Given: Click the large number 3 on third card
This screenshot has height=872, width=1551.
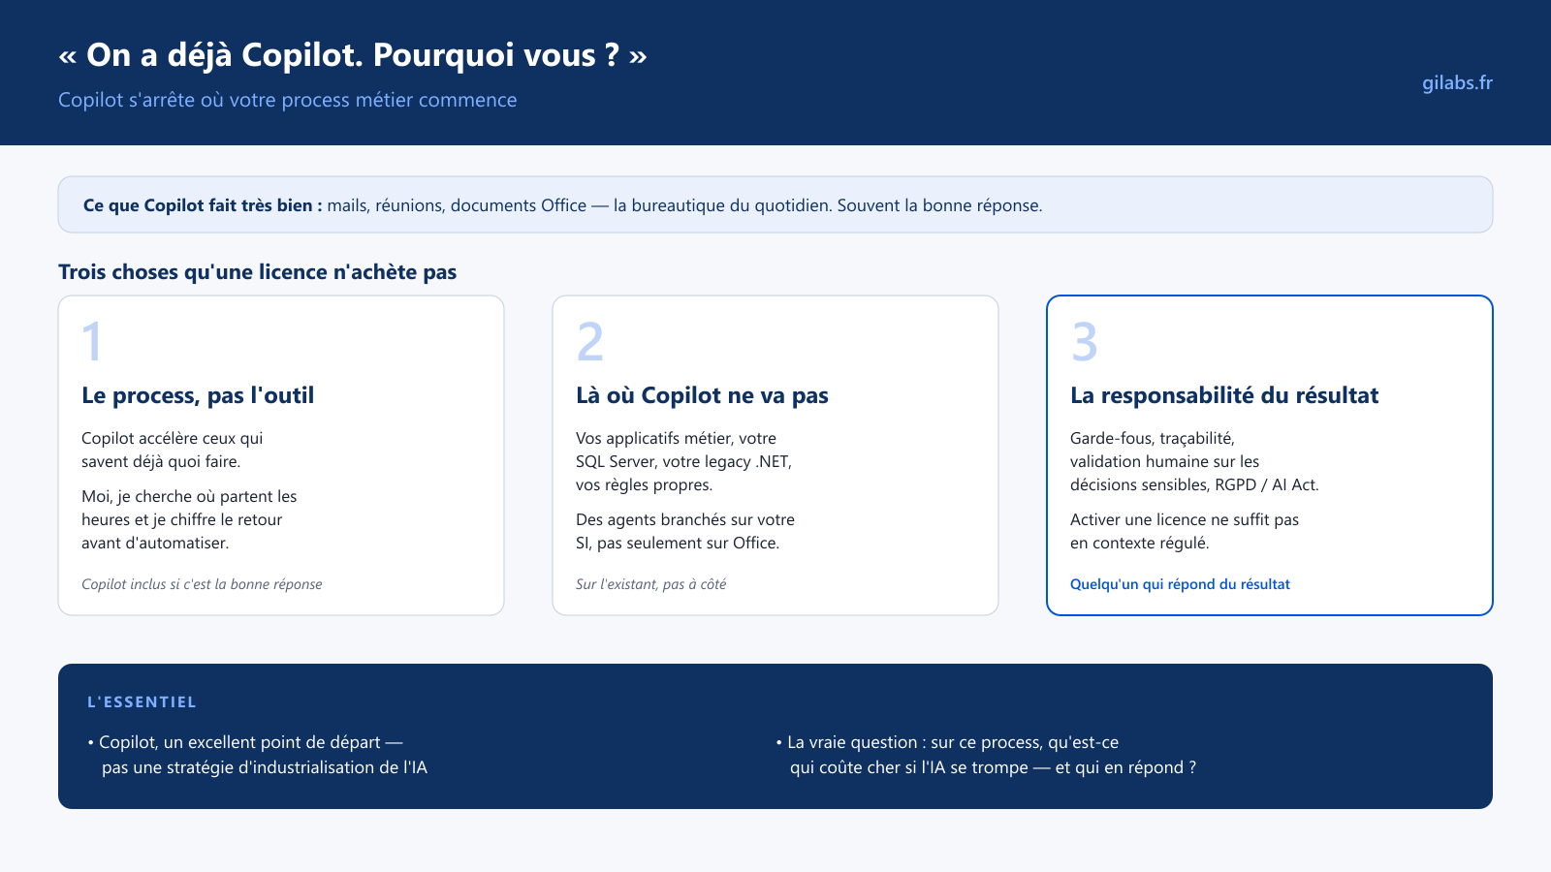Looking at the screenshot, I should coord(1084,341).
